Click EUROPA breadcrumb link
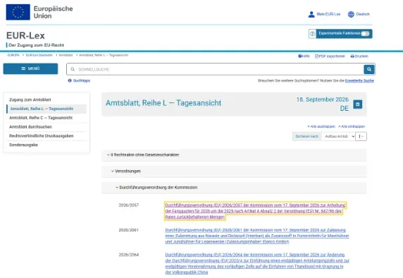 coord(13,55)
